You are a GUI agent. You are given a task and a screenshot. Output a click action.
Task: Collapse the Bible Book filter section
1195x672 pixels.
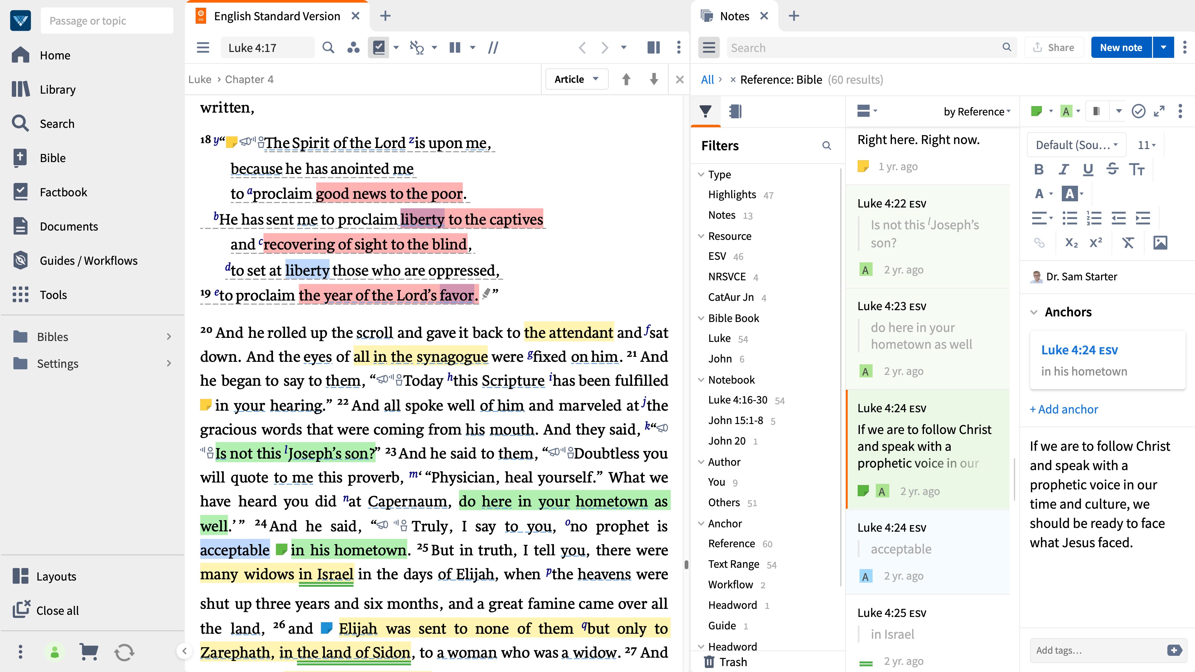coord(701,318)
